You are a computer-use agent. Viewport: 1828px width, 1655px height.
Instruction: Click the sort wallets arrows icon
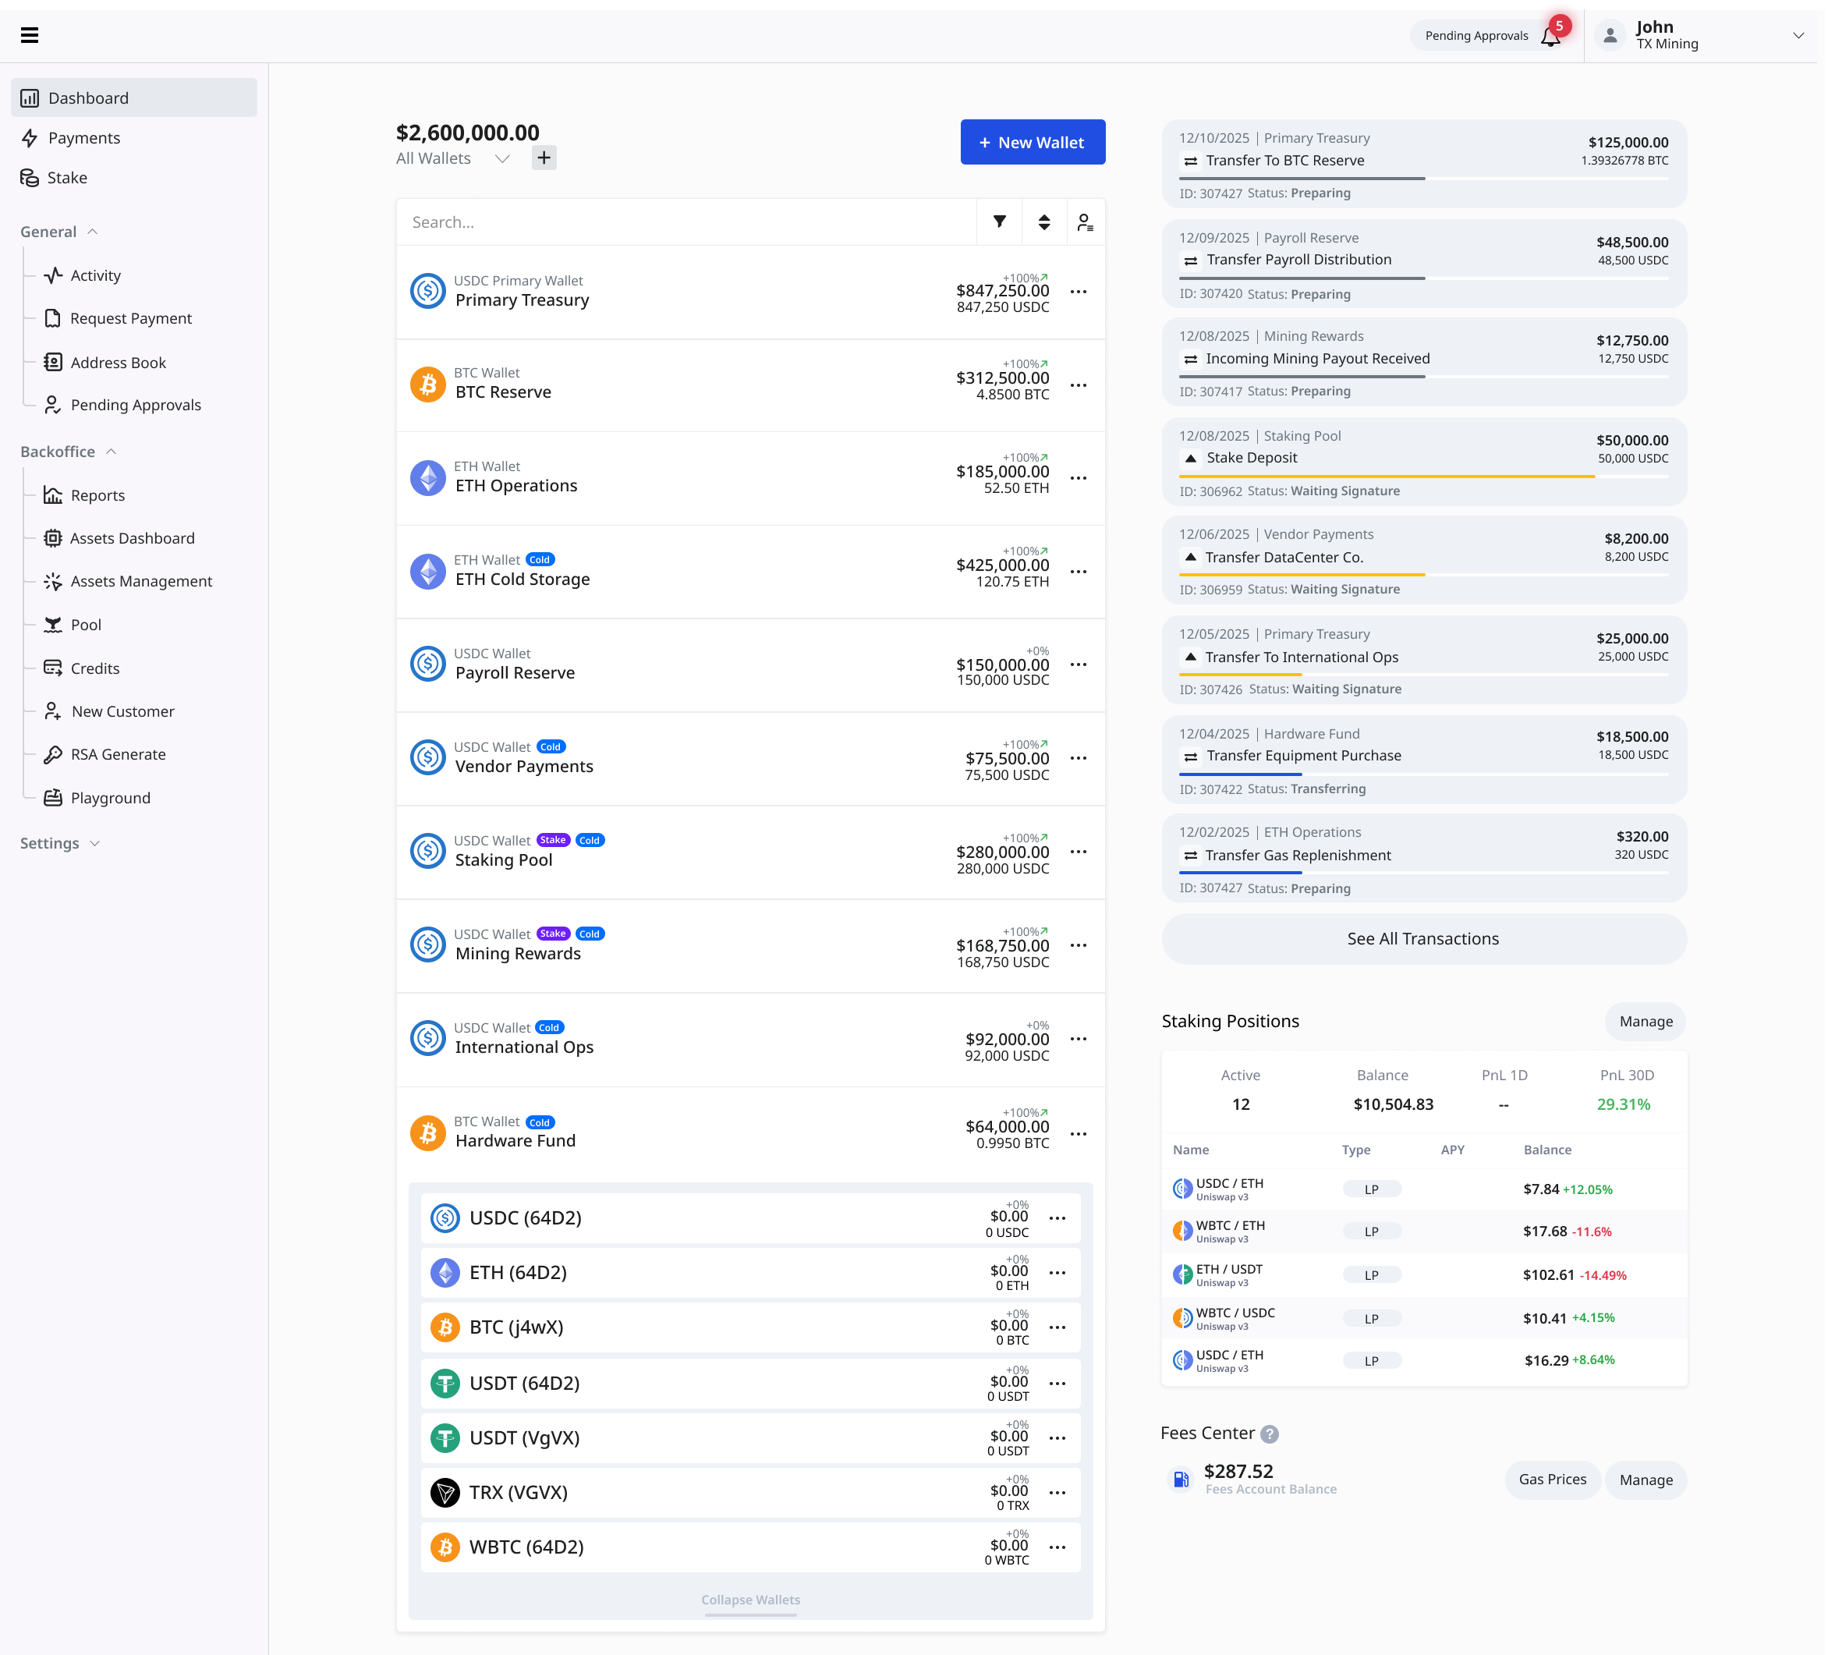point(1043,222)
